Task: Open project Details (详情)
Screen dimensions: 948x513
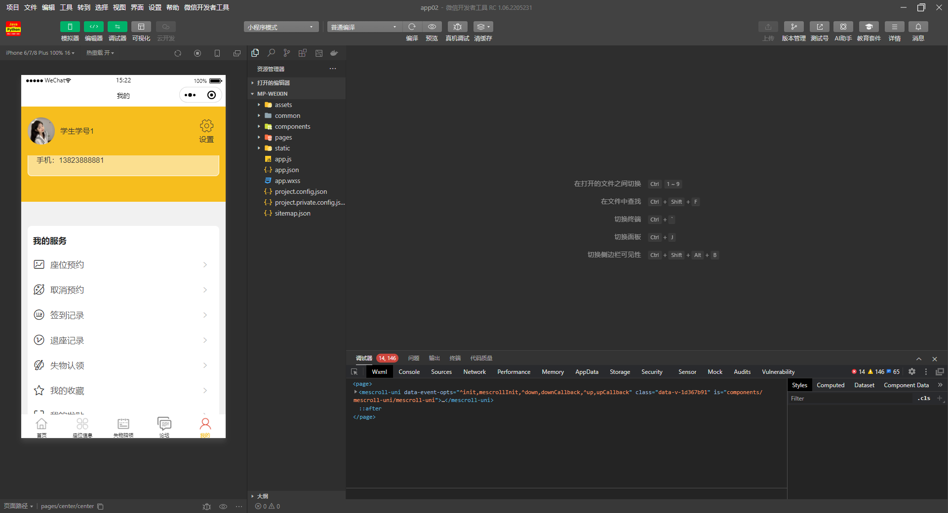Action: [x=895, y=27]
